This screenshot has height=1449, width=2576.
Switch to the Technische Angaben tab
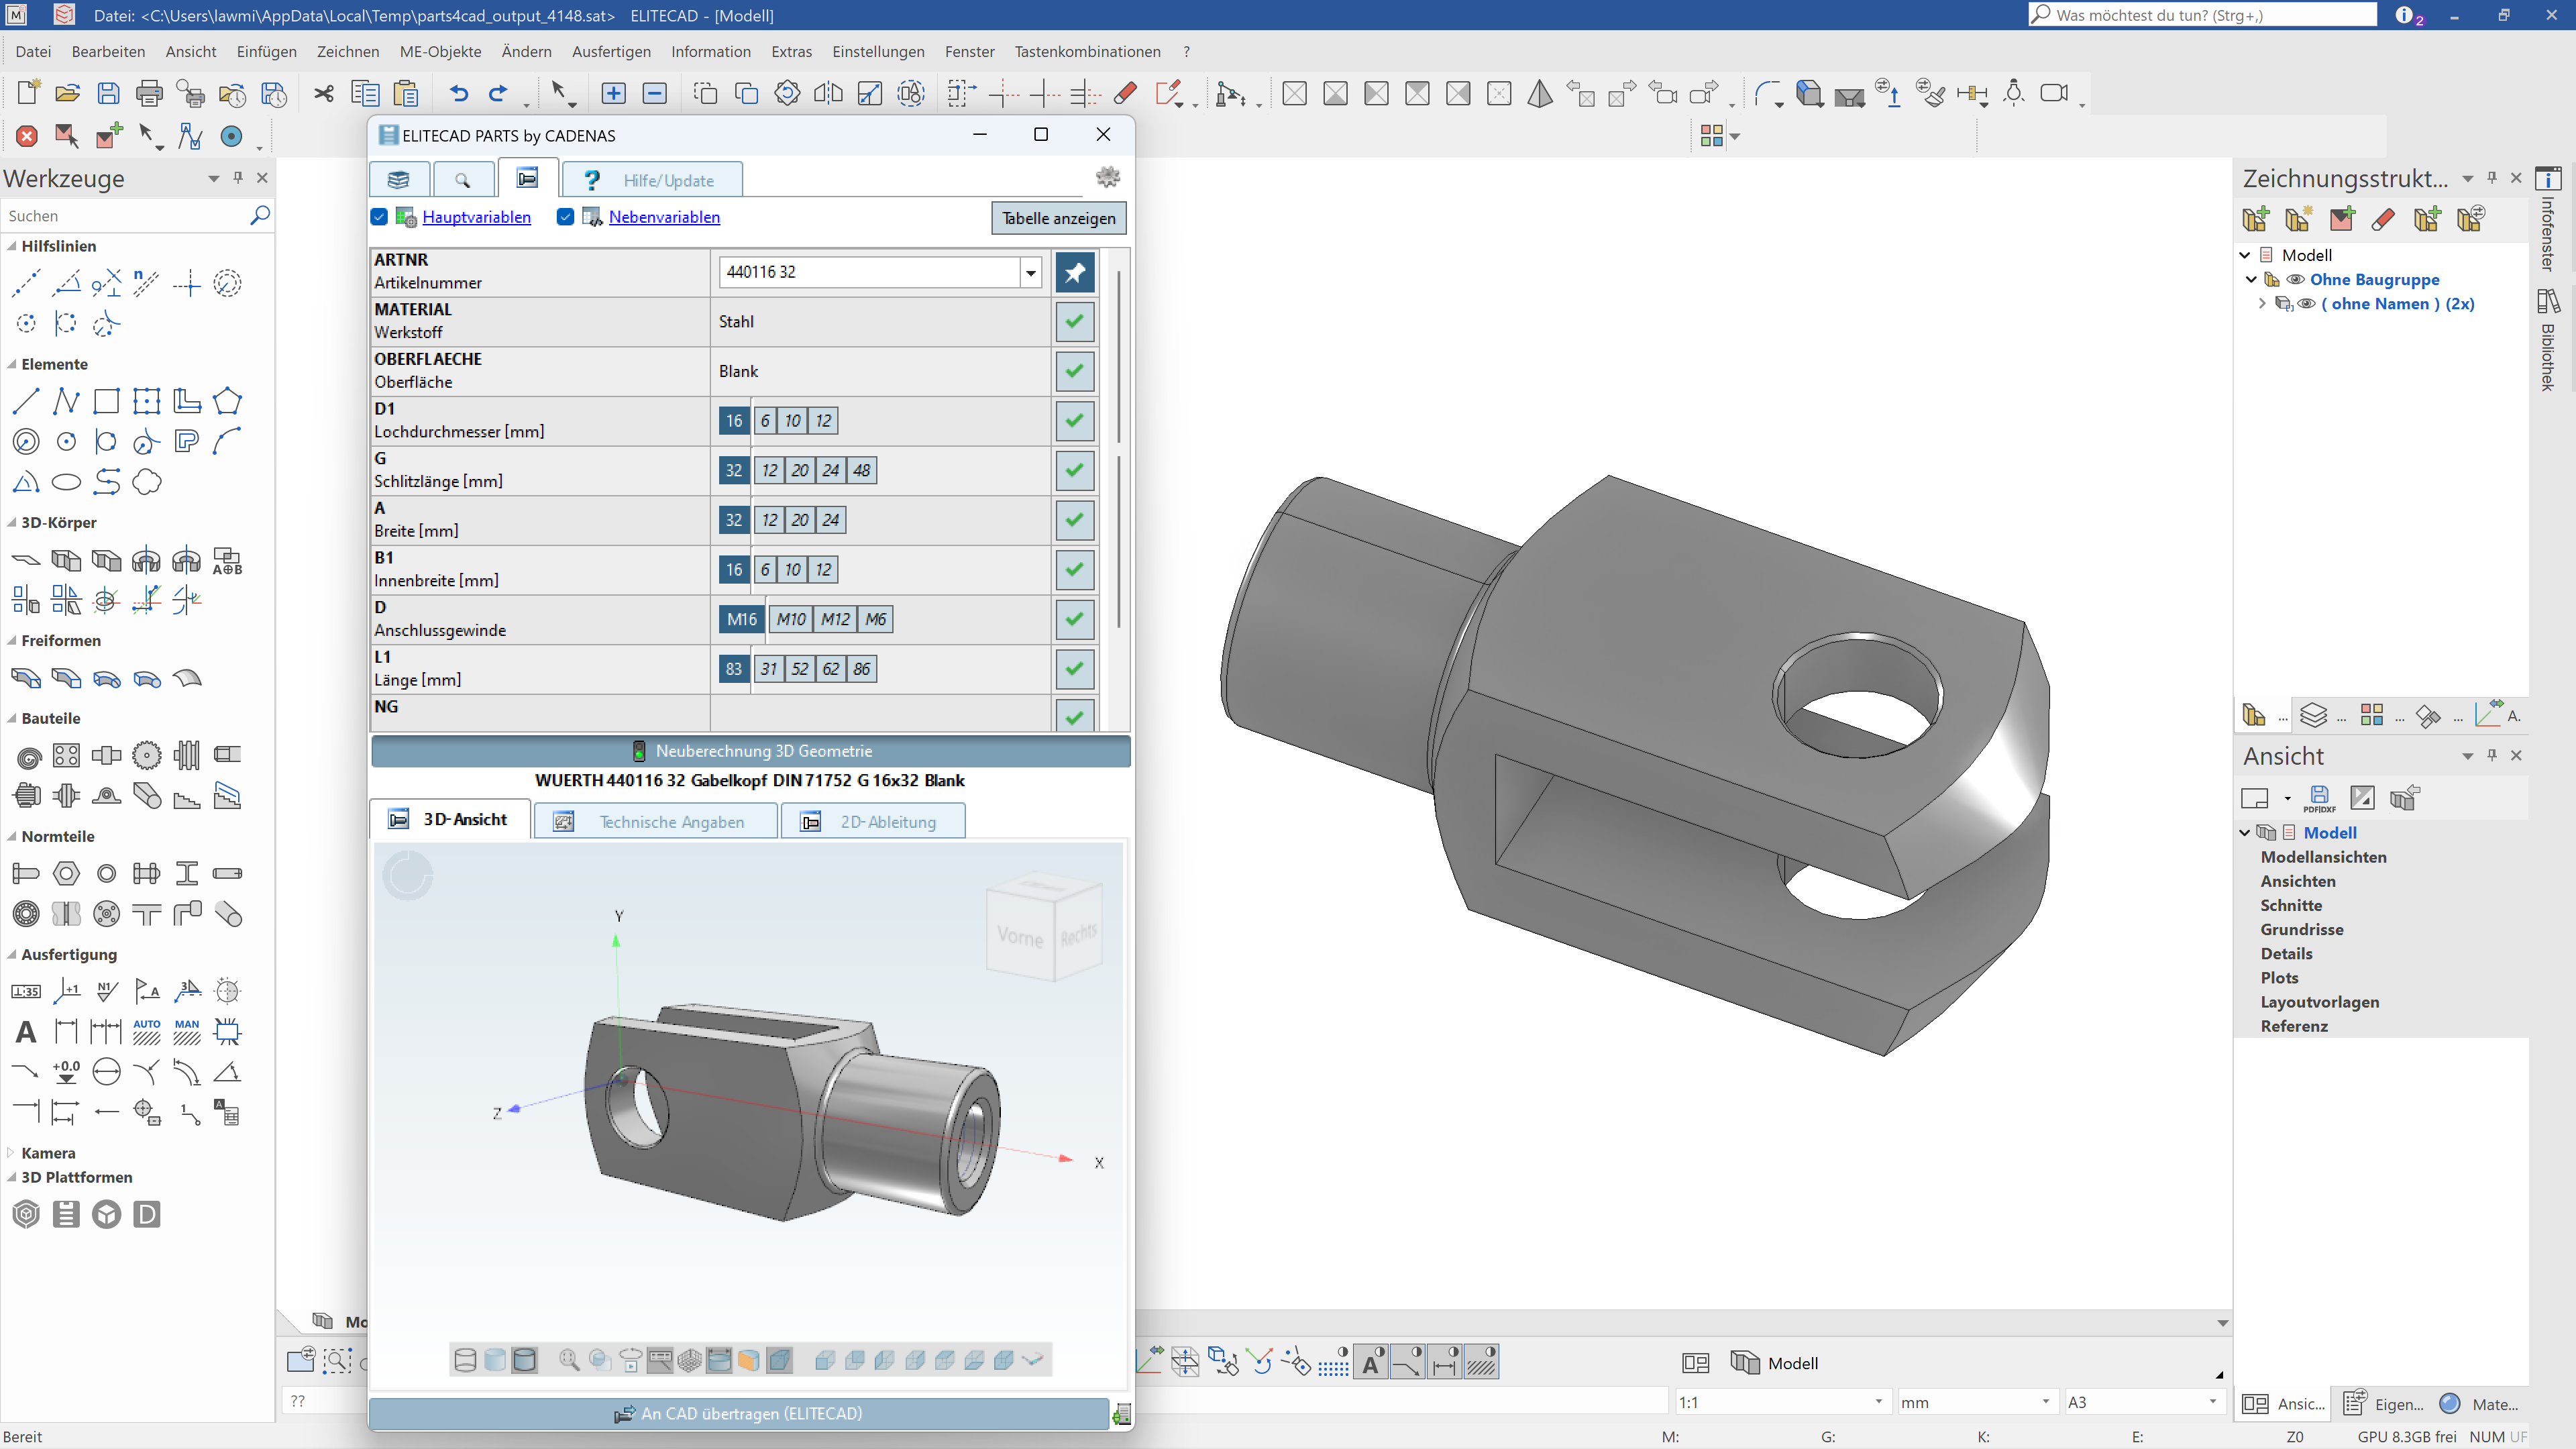(x=656, y=821)
